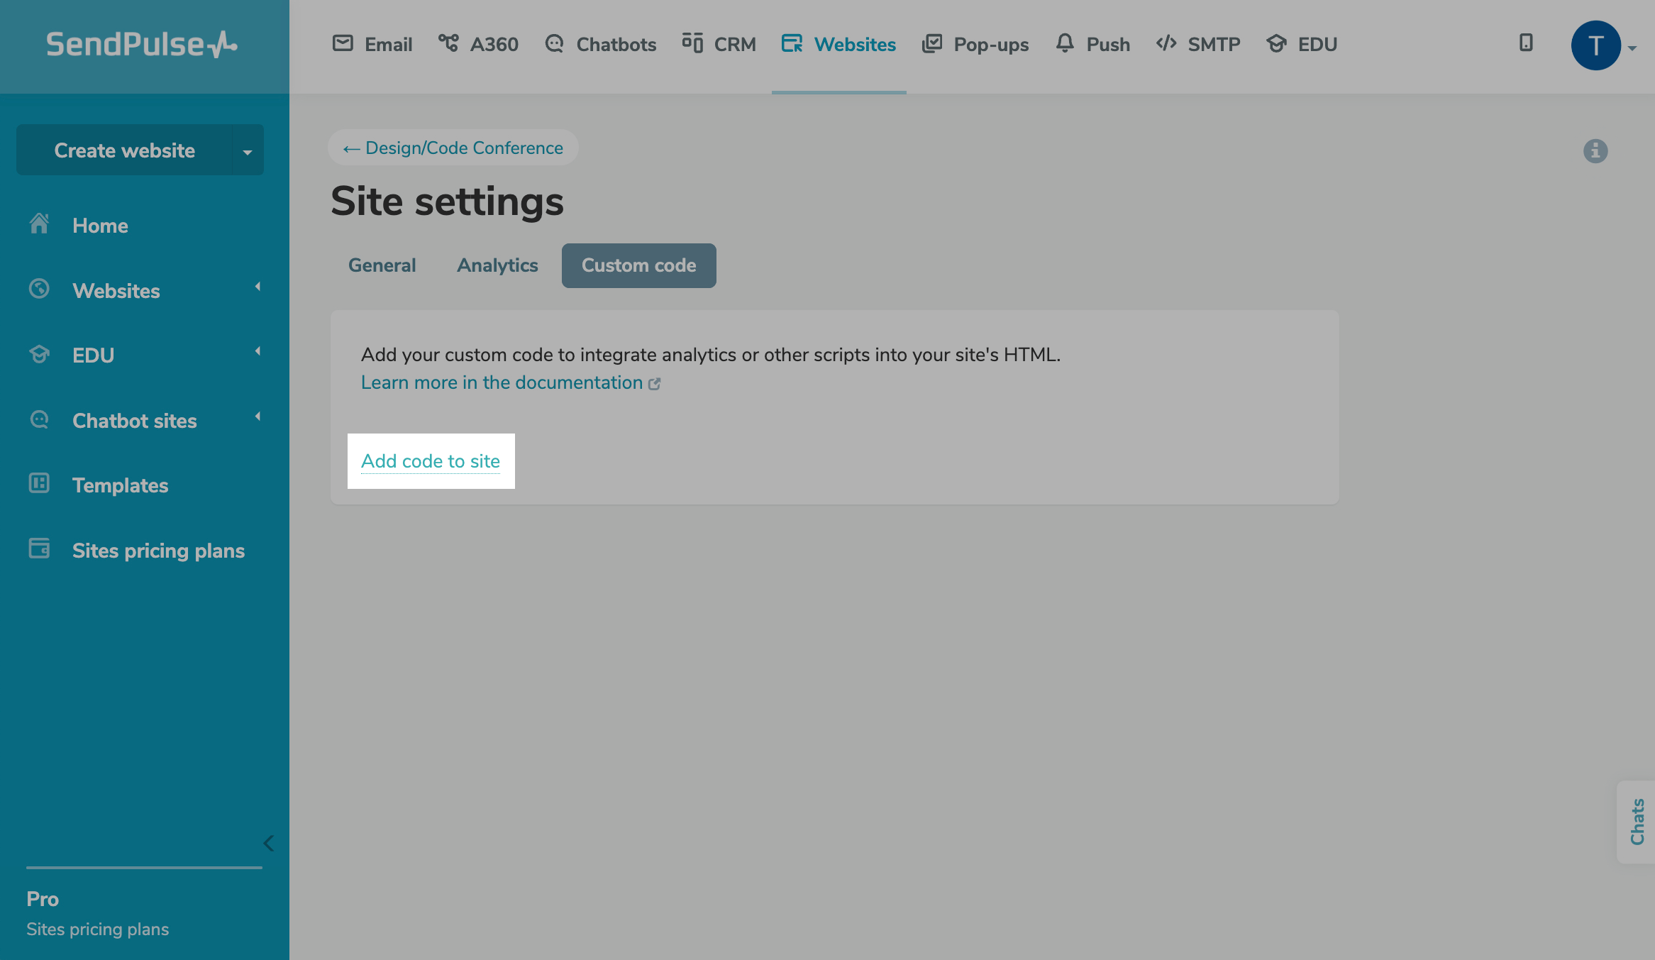This screenshot has width=1655, height=960.
Task: Open the Templates sidebar item
Action: [120, 485]
